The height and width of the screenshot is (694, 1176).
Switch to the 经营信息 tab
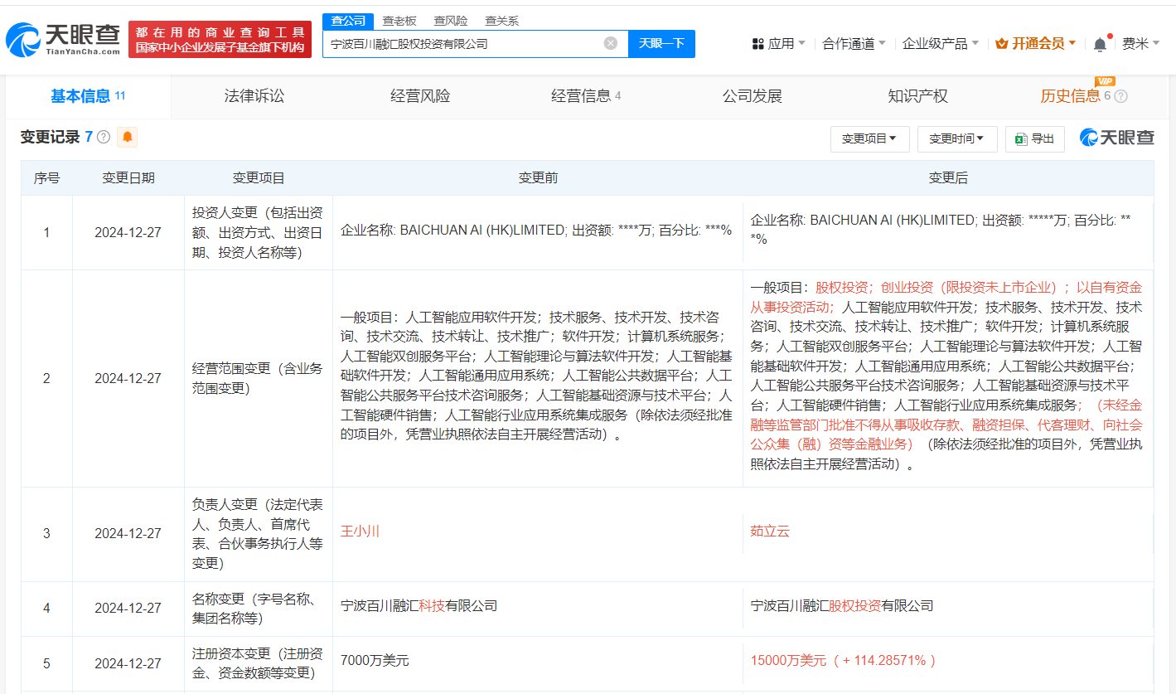586,96
